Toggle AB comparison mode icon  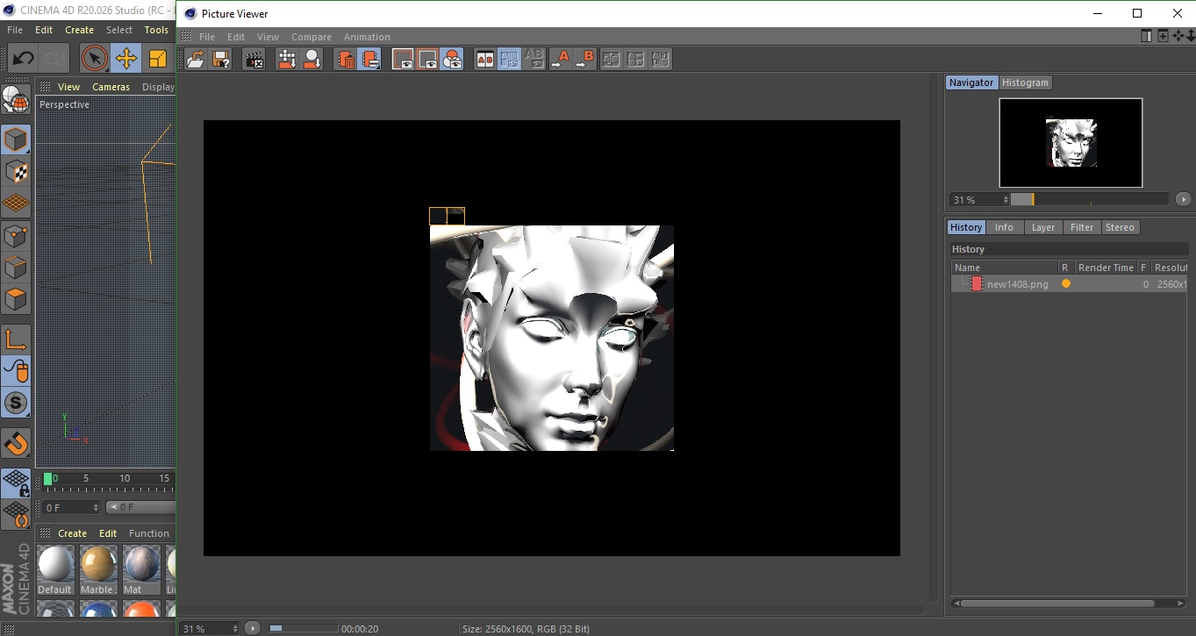(484, 60)
